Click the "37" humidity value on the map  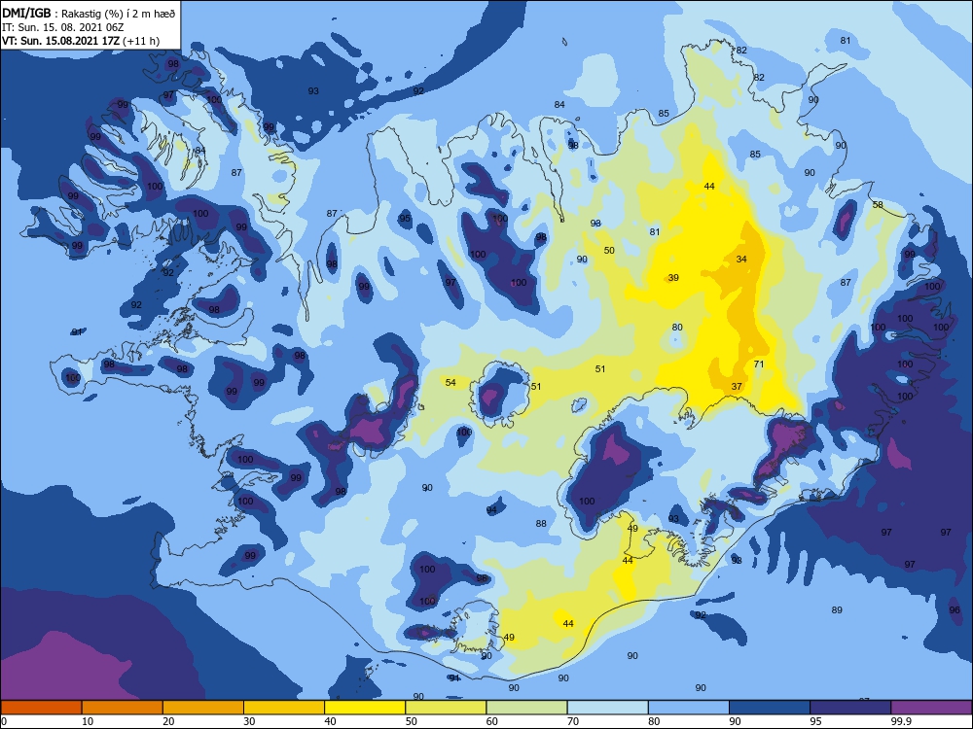737,386
